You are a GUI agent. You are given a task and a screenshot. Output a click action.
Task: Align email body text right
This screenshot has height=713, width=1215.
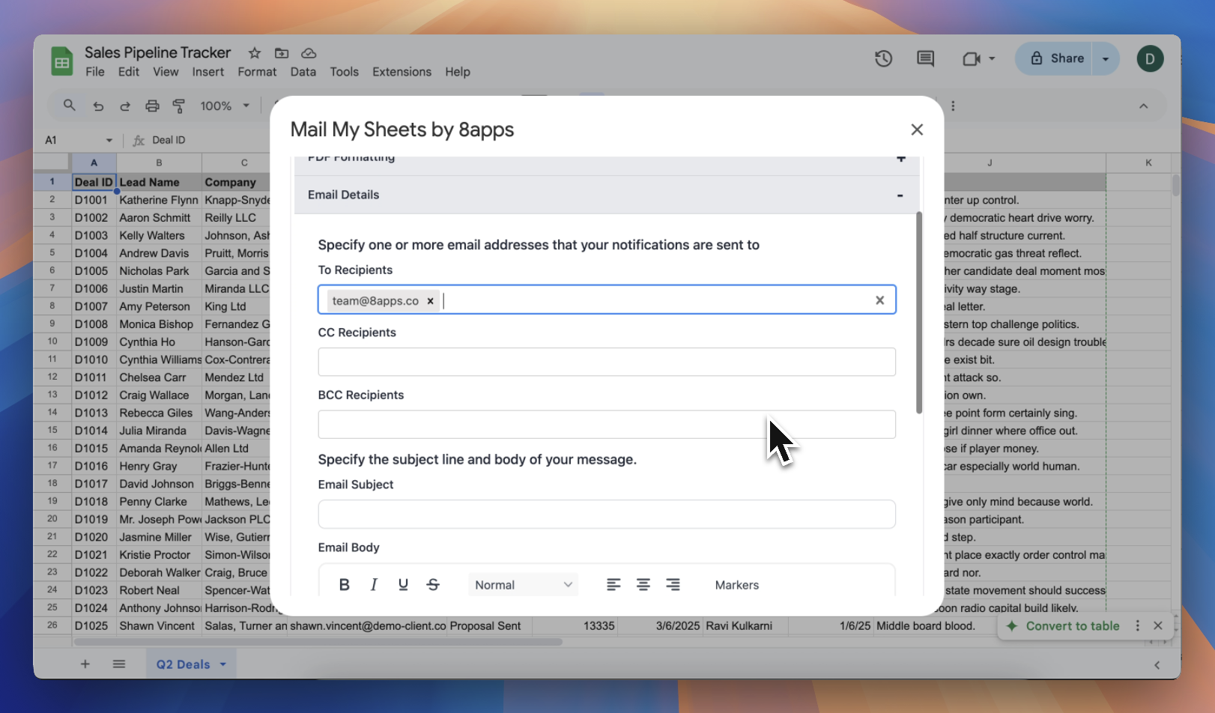(673, 585)
